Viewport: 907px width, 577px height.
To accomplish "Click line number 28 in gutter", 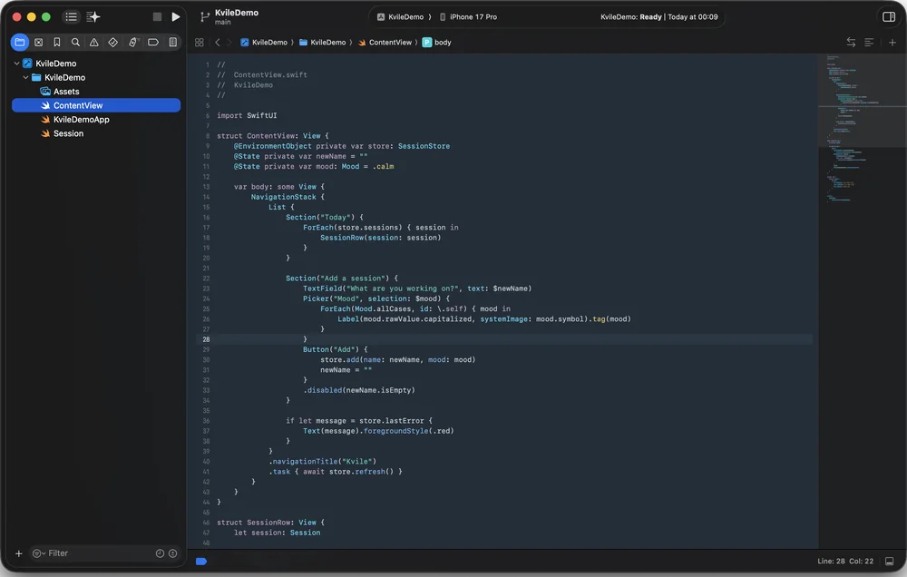I will [206, 339].
